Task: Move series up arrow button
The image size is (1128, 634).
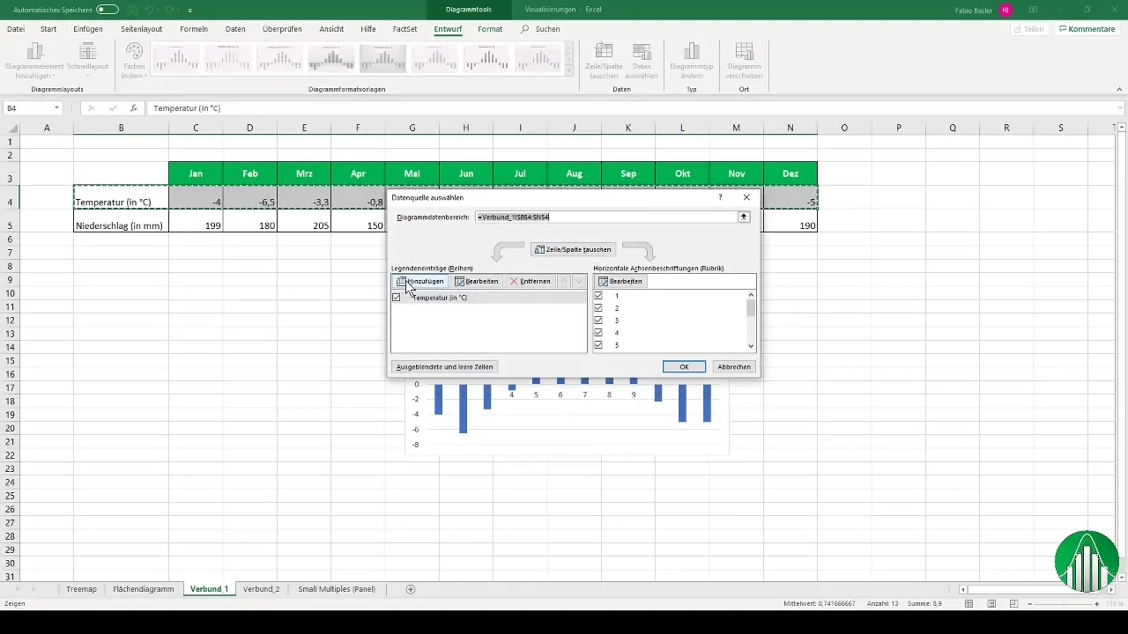Action: (565, 281)
